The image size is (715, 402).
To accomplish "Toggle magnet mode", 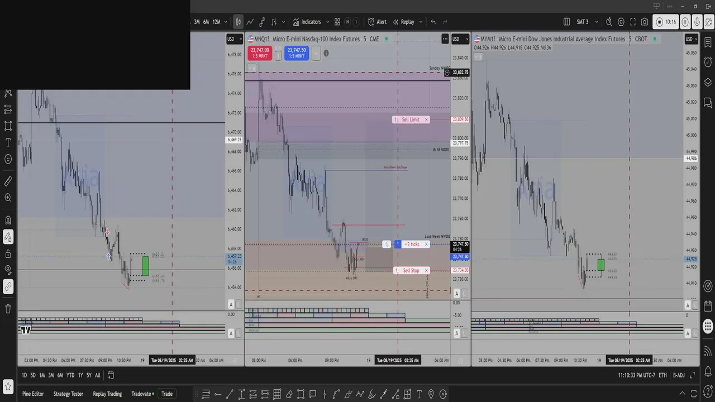I will pos(8,219).
